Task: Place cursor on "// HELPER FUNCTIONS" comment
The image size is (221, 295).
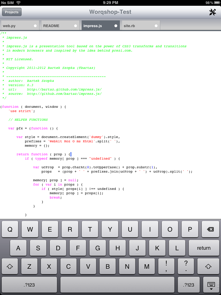Action: [28, 120]
